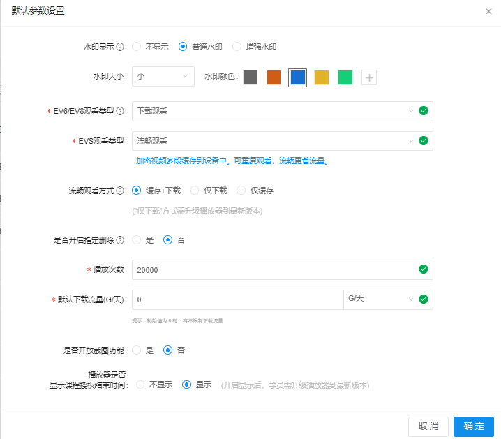The image size is (501, 439).
Task: Click the 取消 cancel button
Action: pyautogui.click(x=428, y=426)
